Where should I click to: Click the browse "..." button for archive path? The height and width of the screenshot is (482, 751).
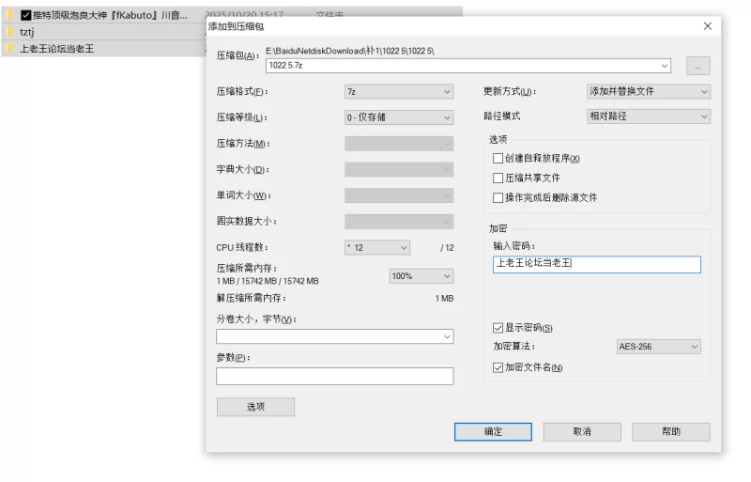click(x=697, y=66)
